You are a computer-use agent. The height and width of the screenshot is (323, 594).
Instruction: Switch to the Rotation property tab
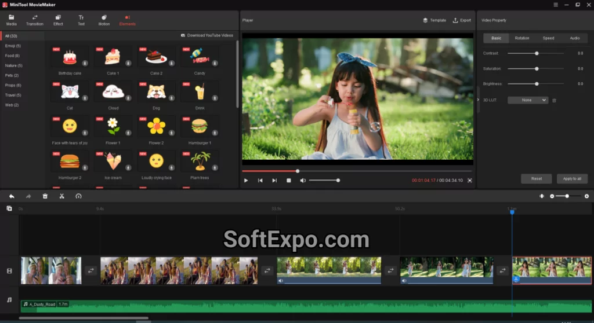tap(522, 38)
